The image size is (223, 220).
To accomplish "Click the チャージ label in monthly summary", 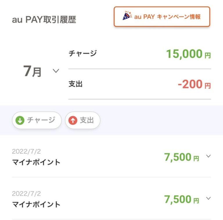I will pyautogui.click(x=82, y=53).
